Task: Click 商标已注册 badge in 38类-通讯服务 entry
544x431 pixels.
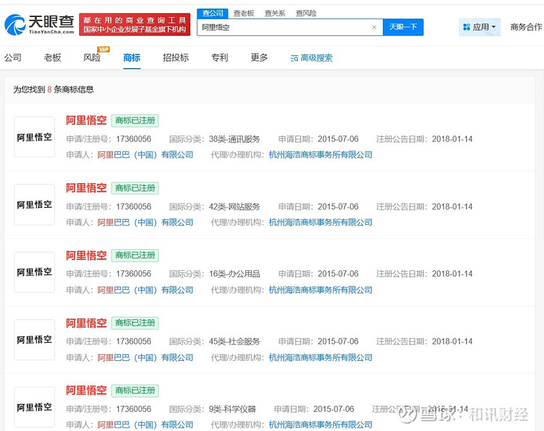Action: (135, 121)
